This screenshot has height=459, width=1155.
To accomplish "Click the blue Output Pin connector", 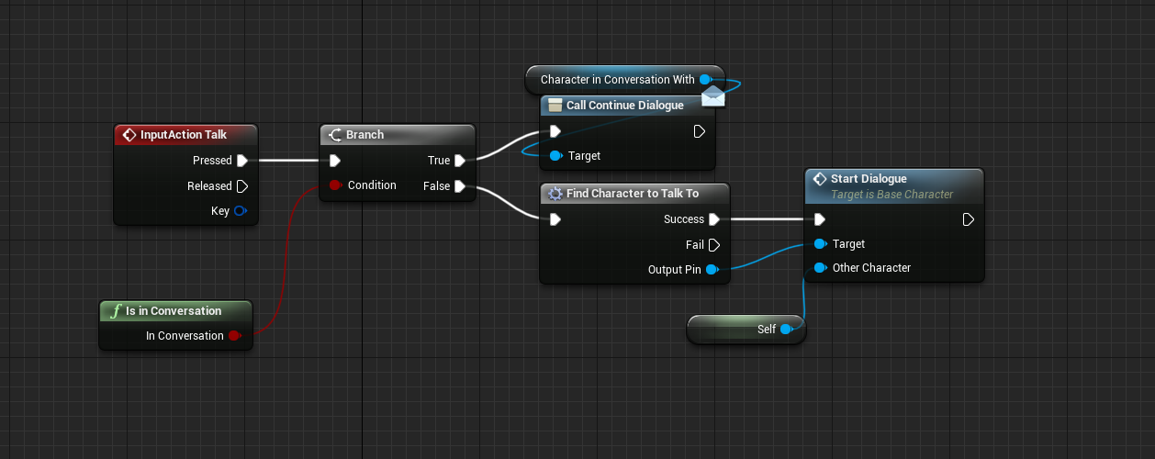I will pos(712,270).
